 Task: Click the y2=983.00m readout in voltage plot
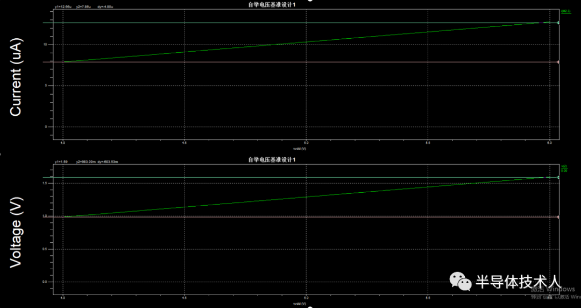click(86, 162)
